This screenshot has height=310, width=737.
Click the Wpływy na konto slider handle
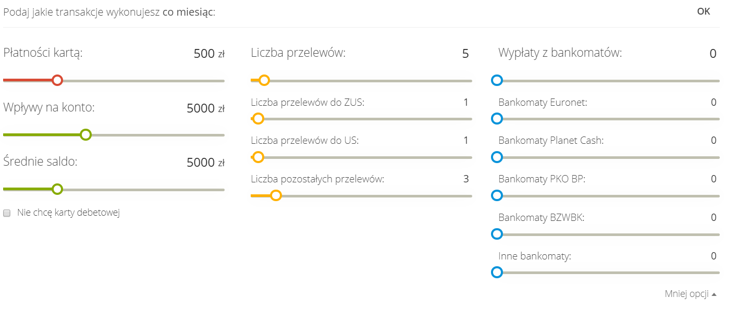tap(86, 135)
